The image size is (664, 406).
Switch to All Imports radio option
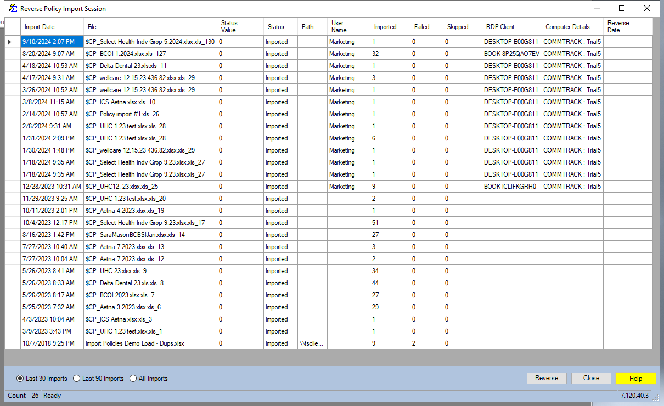tap(133, 379)
